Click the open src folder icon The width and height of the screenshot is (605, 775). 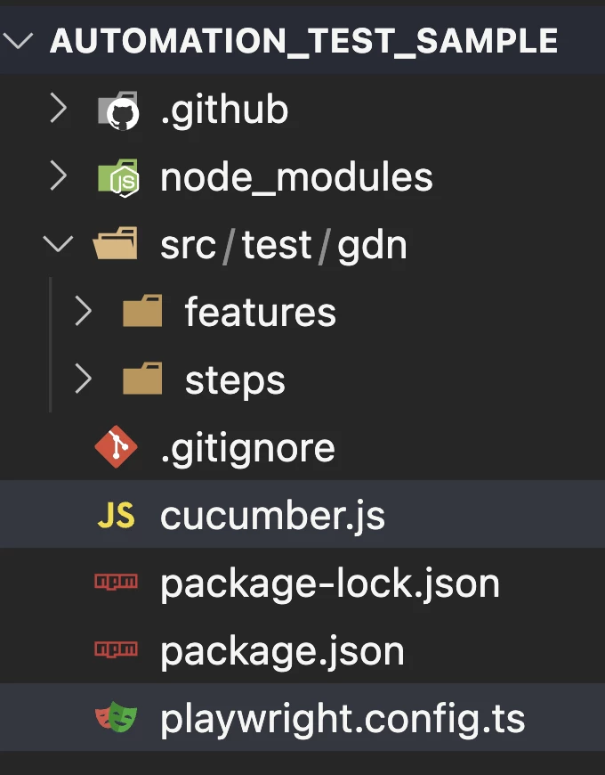pyautogui.click(x=116, y=245)
